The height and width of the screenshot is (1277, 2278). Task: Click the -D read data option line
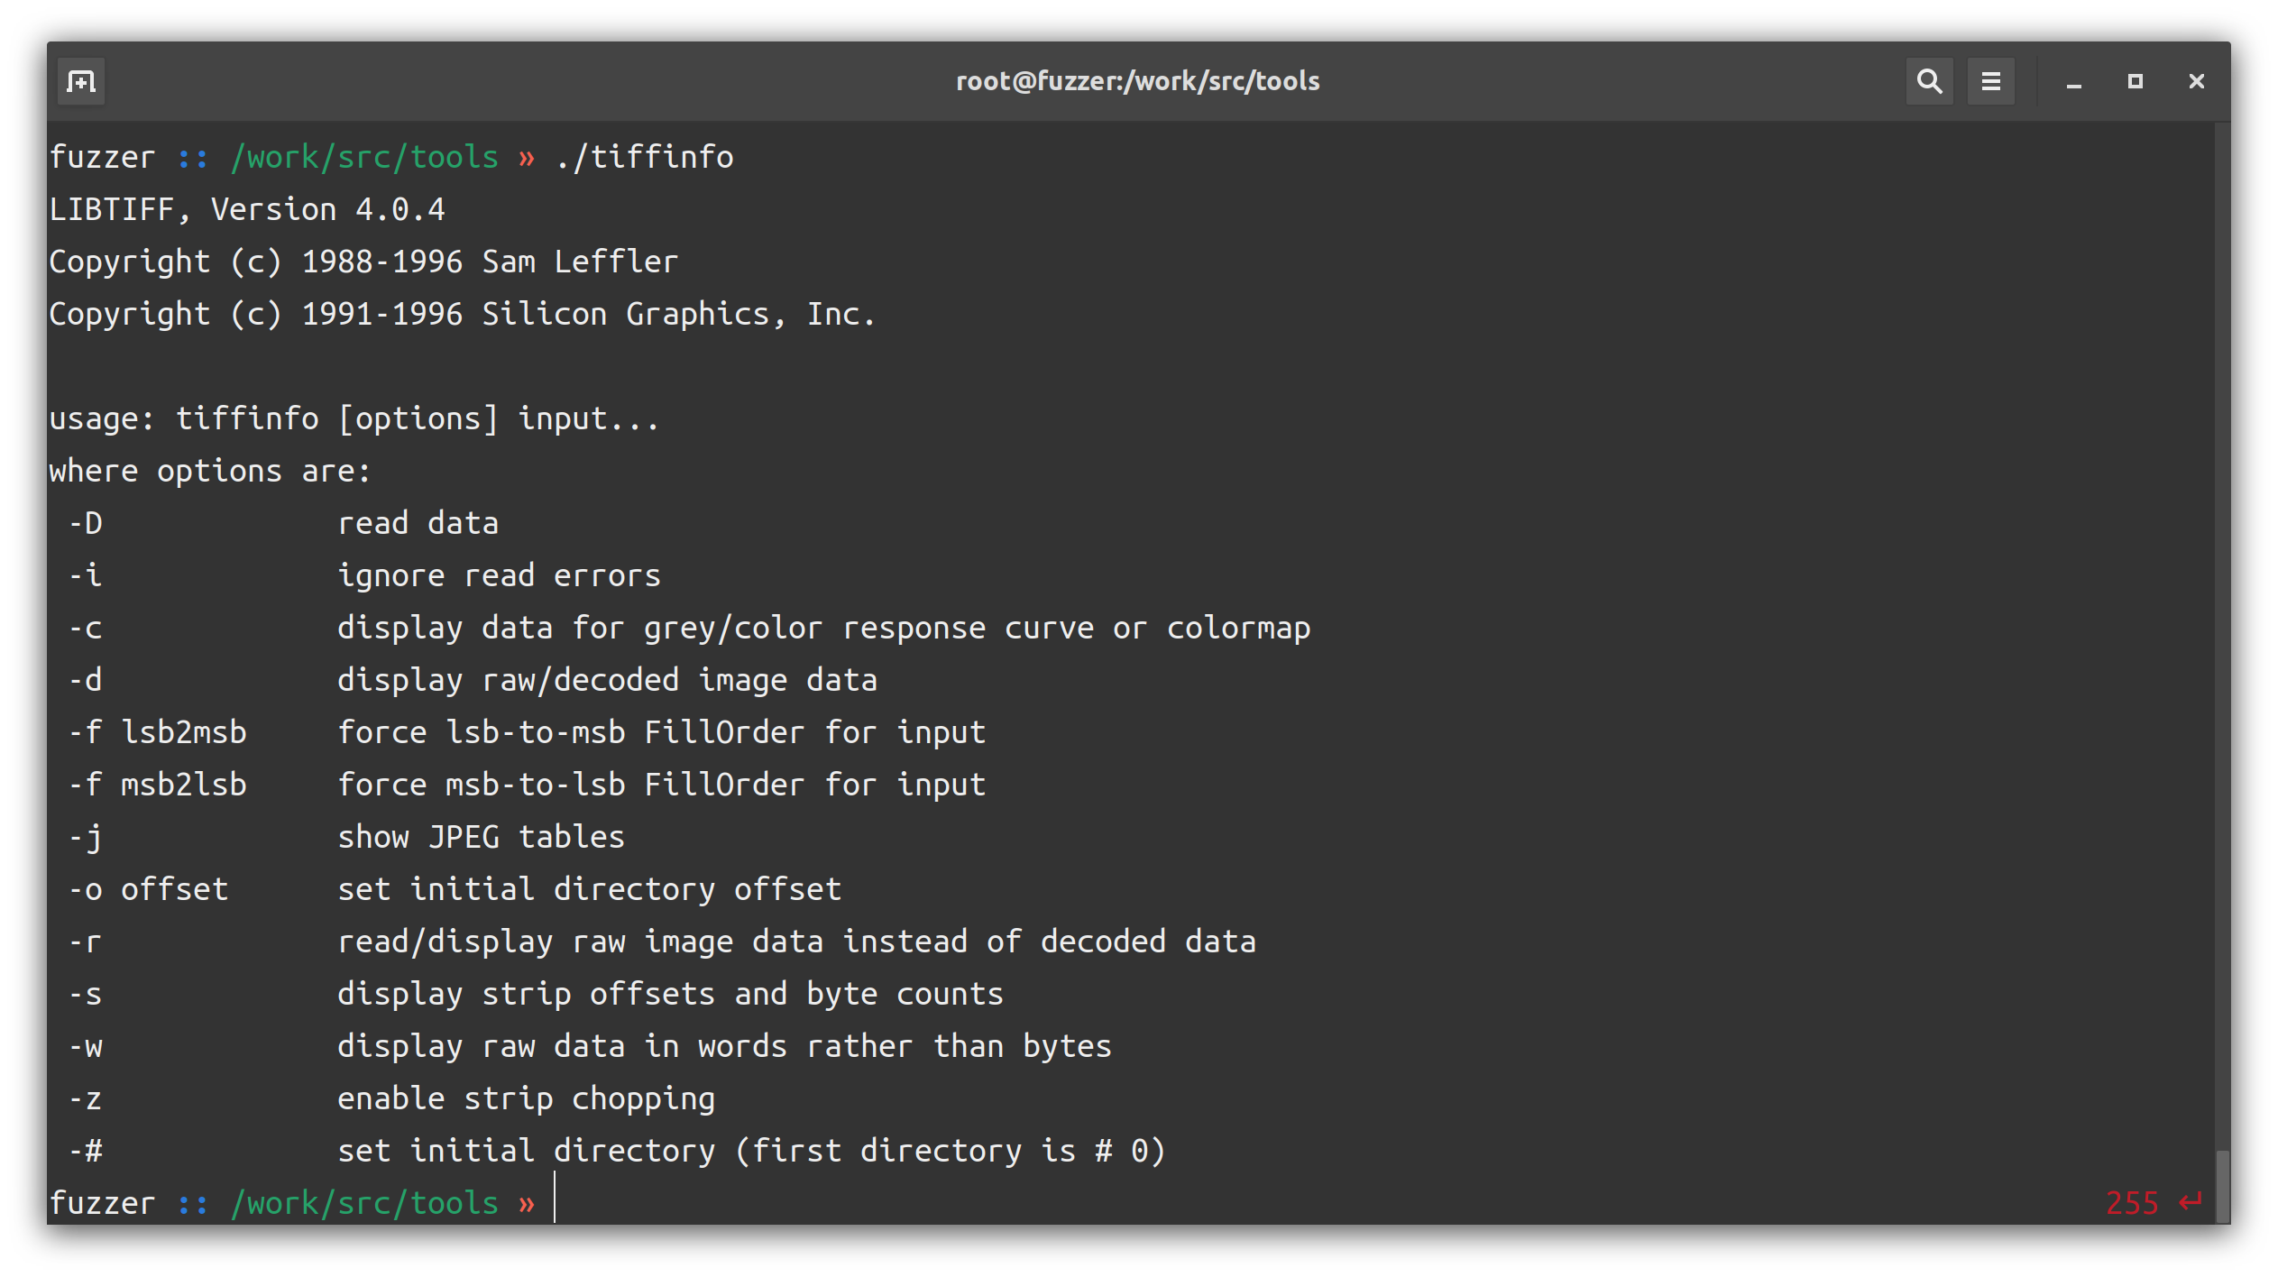tap(283, 523)
